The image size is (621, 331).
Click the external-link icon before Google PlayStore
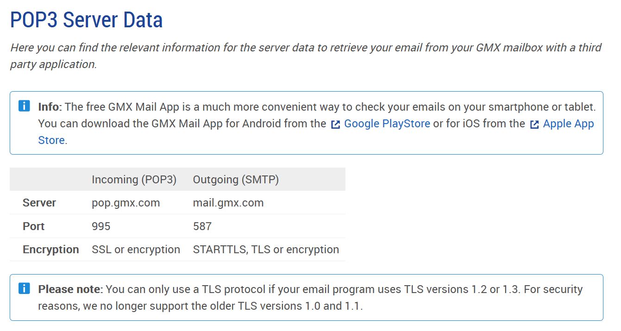(x=336, y=124)
